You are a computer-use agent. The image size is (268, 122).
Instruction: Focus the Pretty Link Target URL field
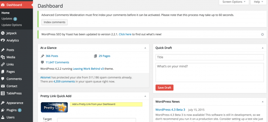pyautogui.click(x=96, y=120)
